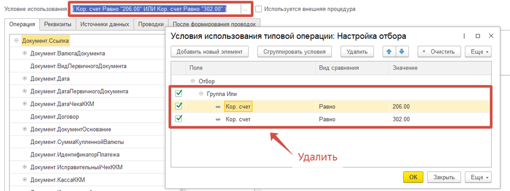510x191 pixels.
Task: Close the Настройка отбора dialog with X
Action: [491, 35]
